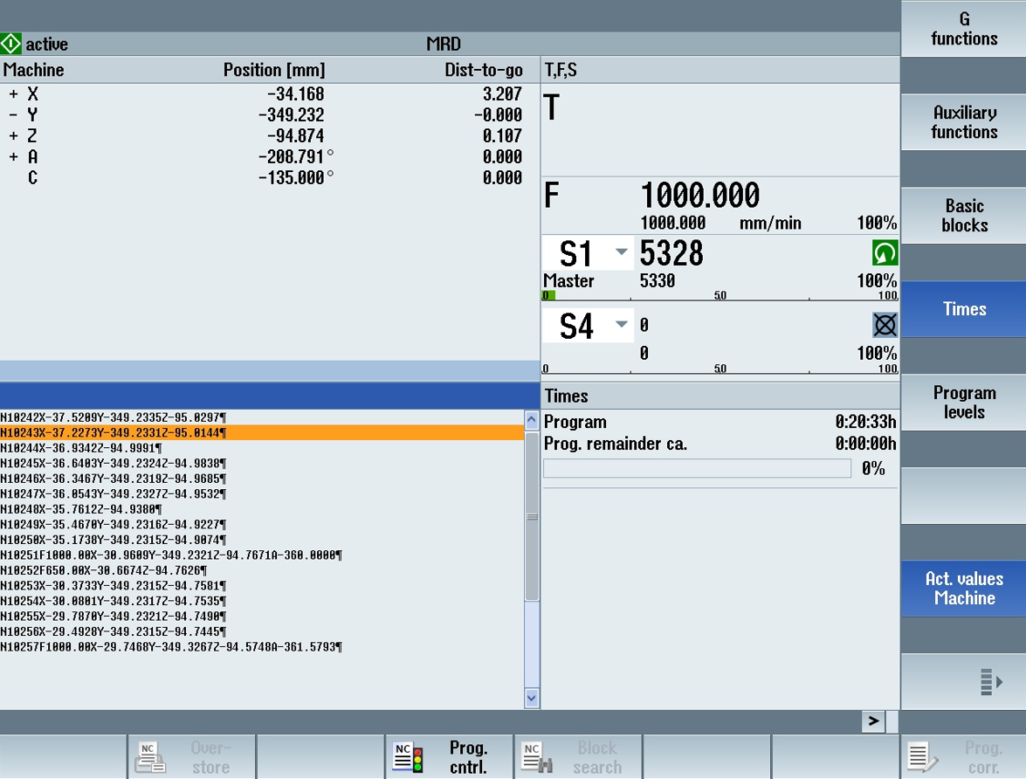Toggle Act. values Machine softkey
This screenshot has height=779, width=1026.
[963, 589]
